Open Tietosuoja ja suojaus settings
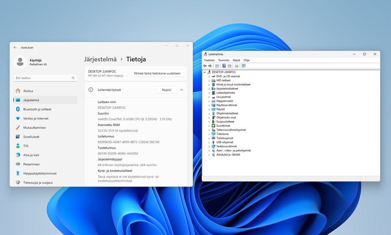The height and width of the screenshot is (235, 391). click(45, 182)
